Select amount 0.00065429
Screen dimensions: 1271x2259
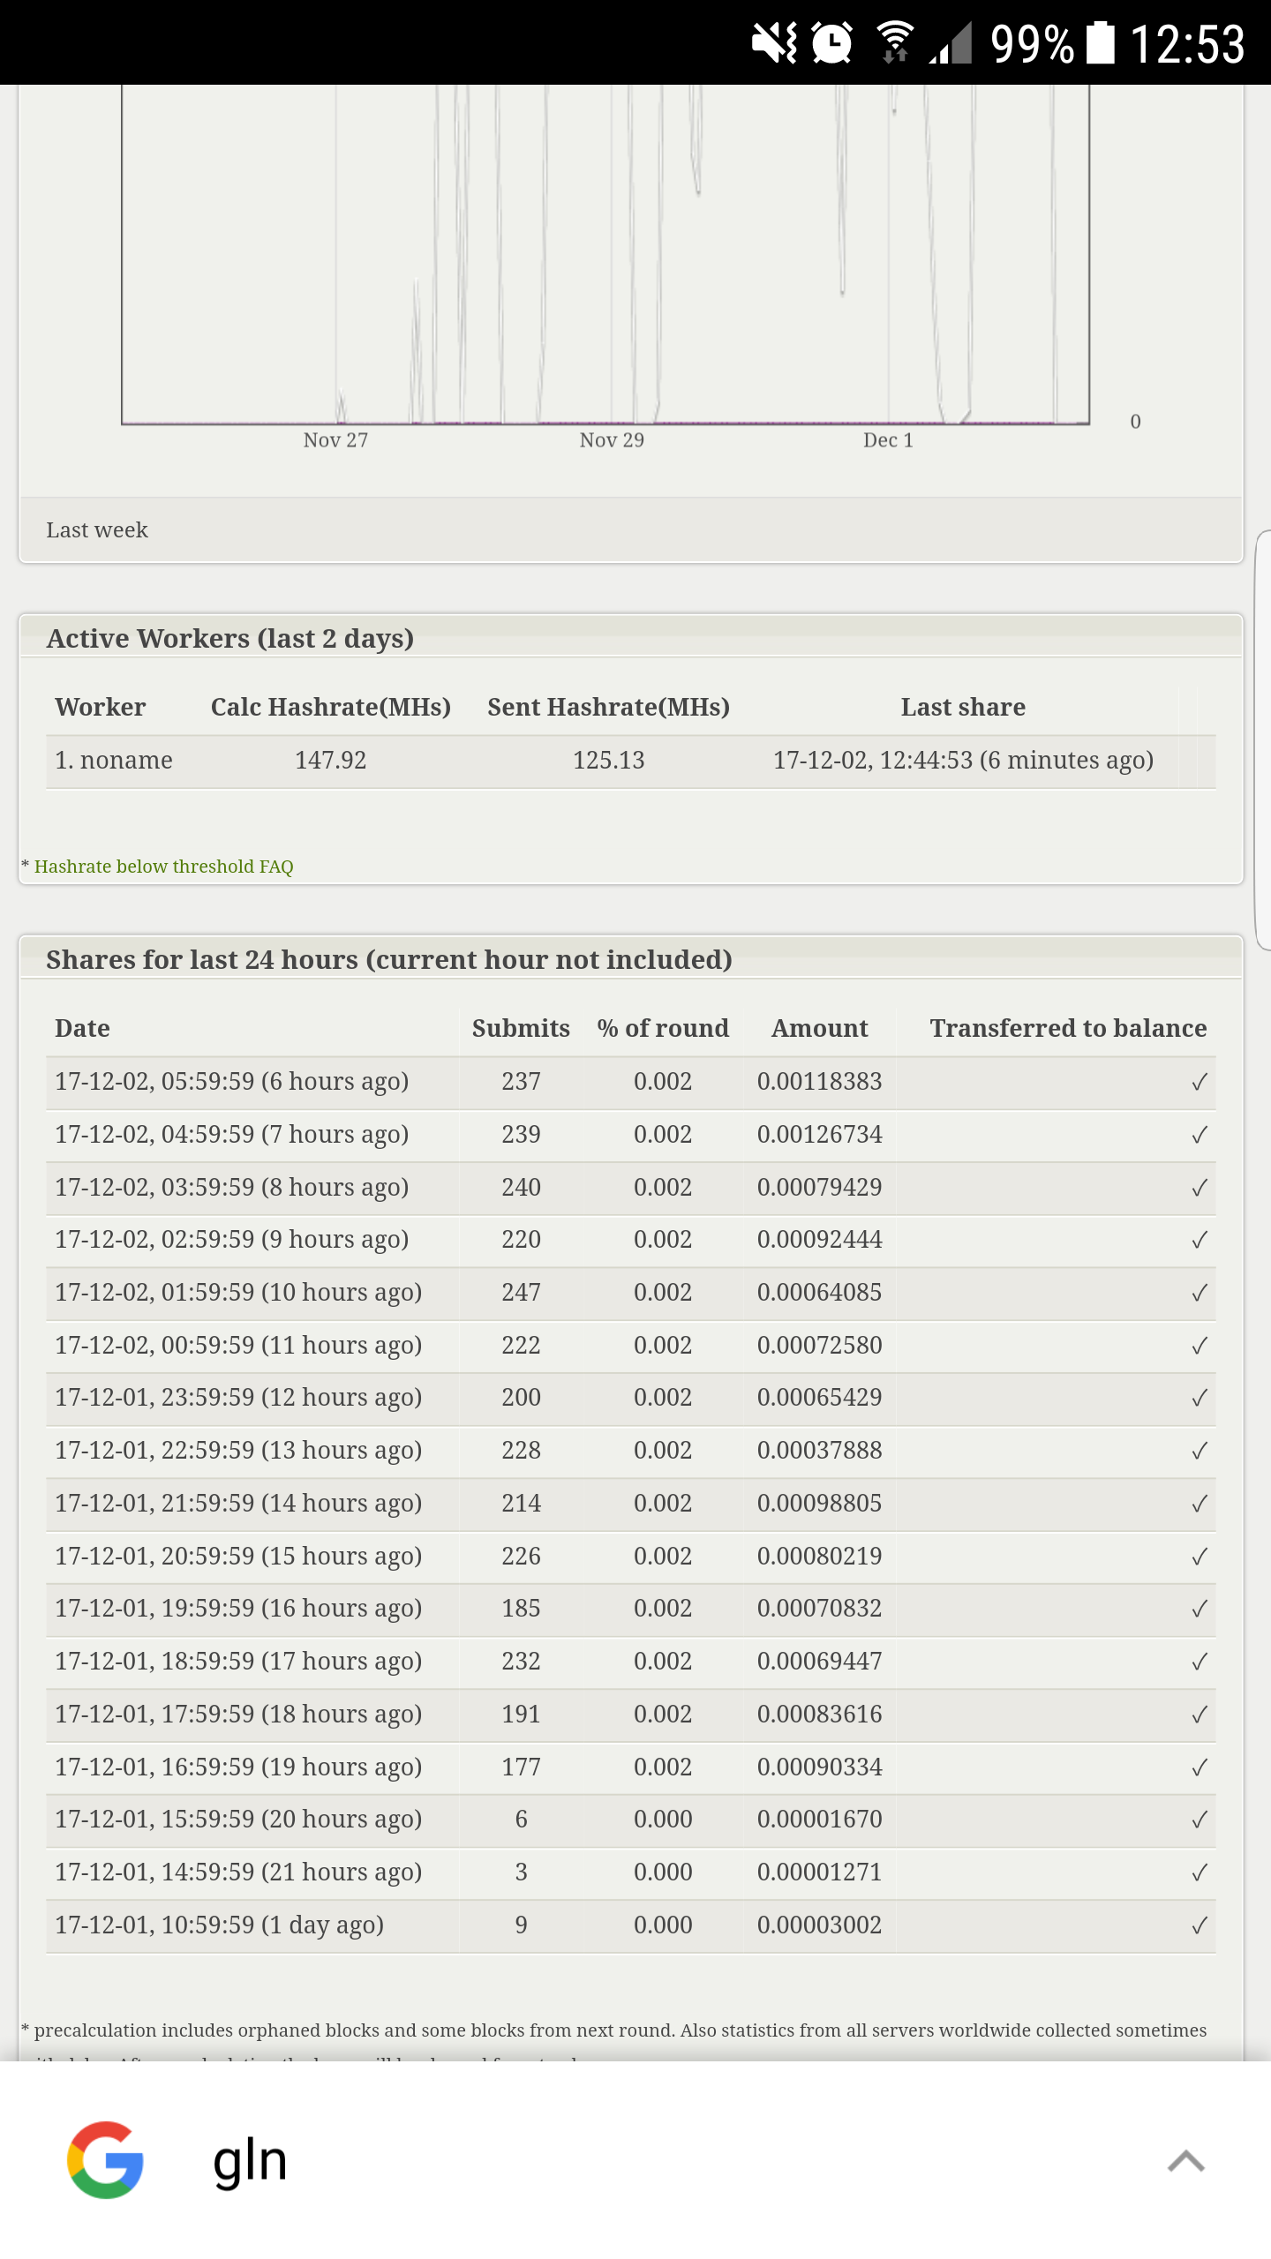[x=819, y=1398]
